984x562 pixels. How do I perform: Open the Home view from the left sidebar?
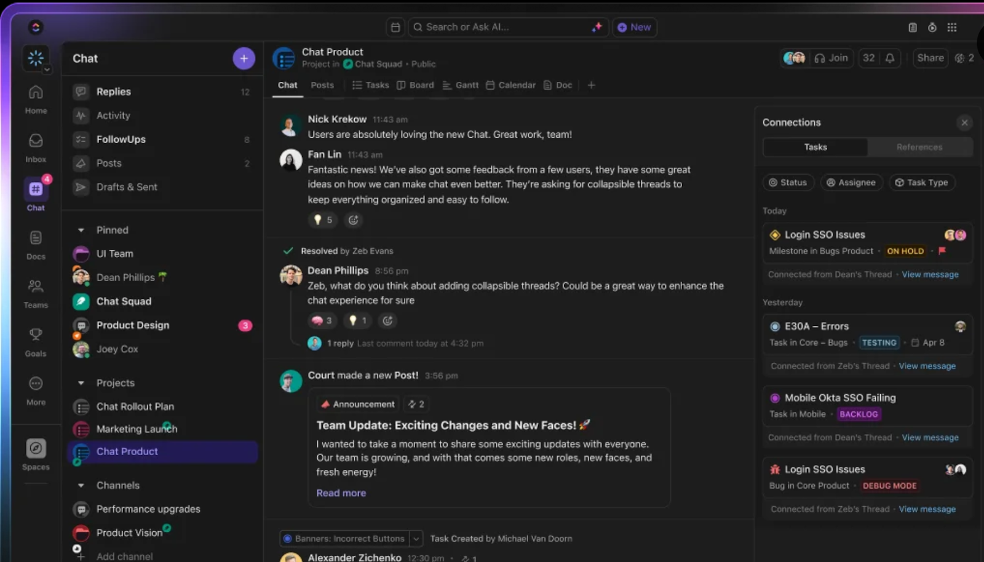coord(35,98)
